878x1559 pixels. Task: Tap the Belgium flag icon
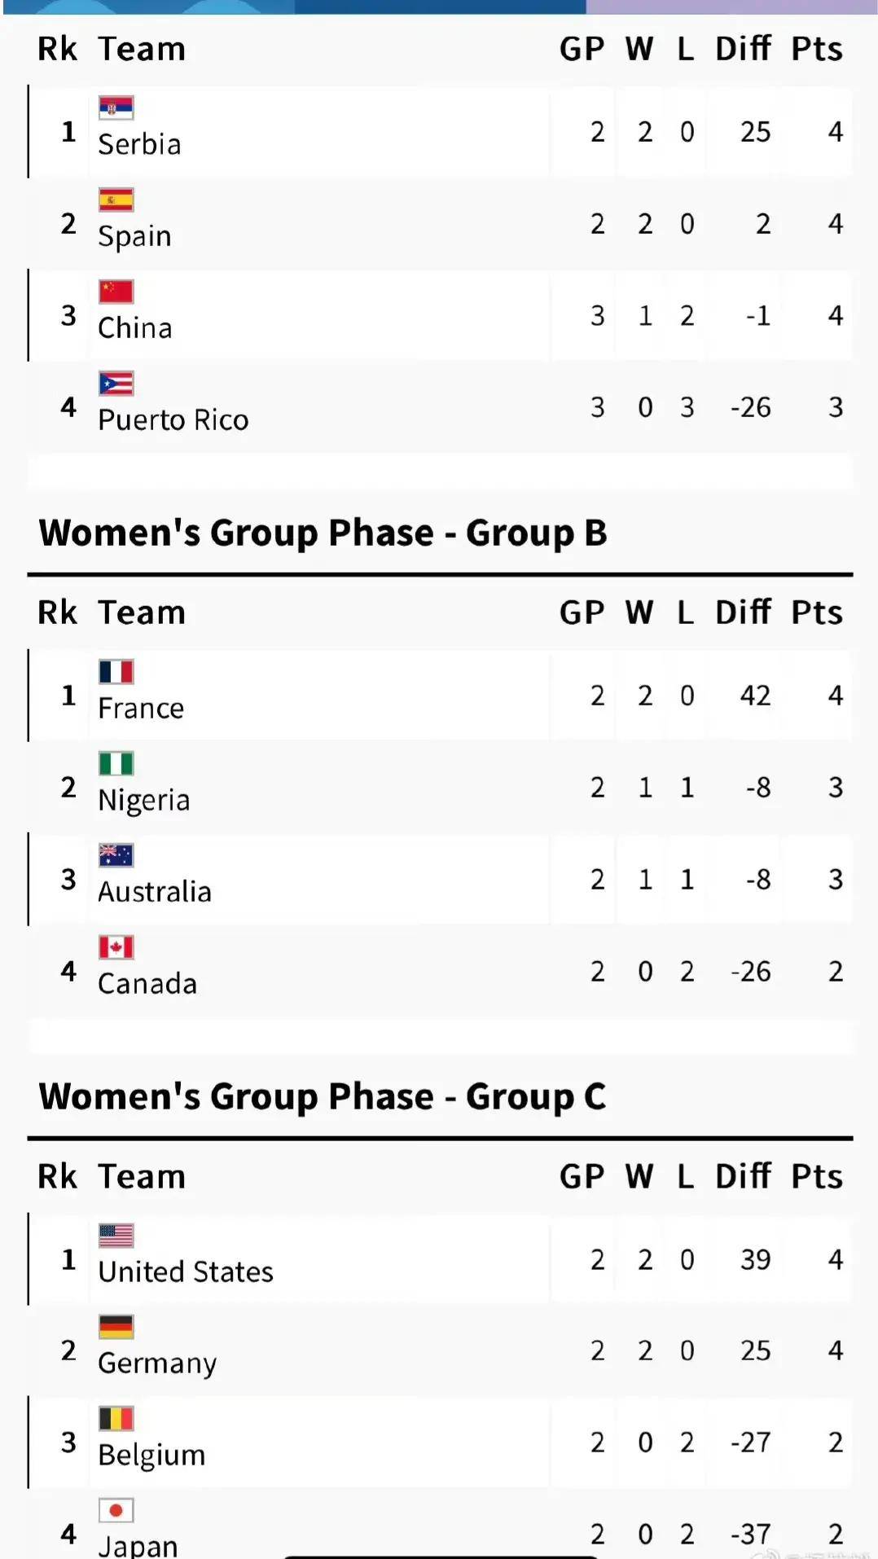tap(116, 1419)
